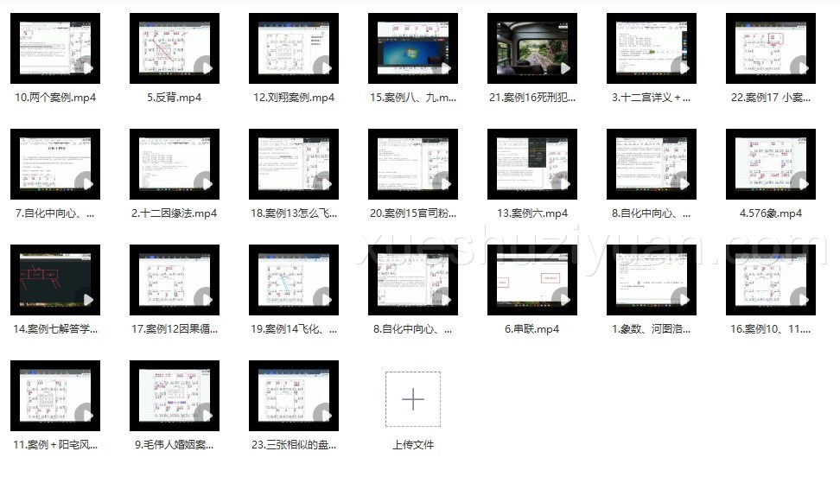Select file name 1.象数、河图洛
Image resolution: width=840 pixels, height=496 pixels.
coord(652,329)
